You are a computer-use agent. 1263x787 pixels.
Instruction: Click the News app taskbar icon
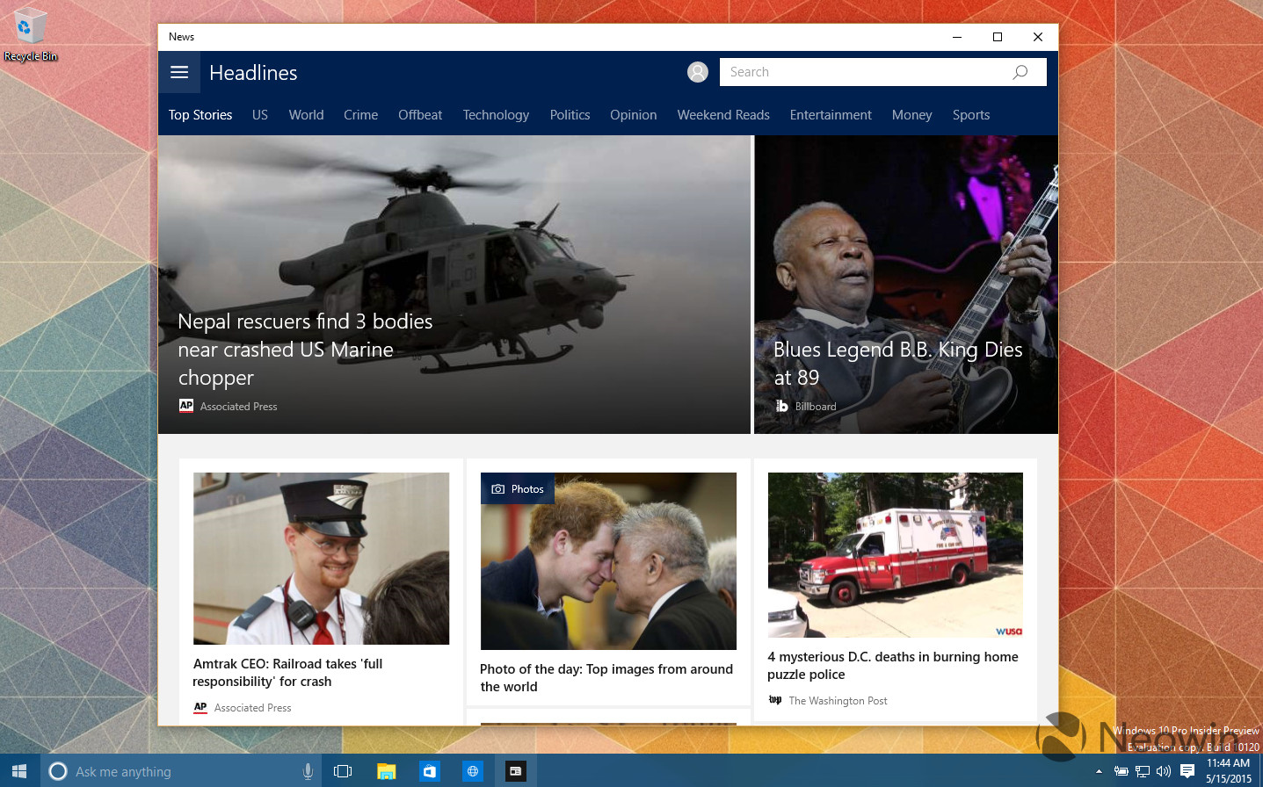(516, 771)
